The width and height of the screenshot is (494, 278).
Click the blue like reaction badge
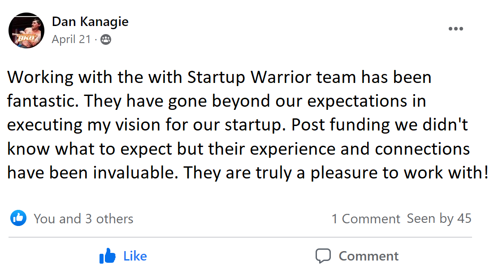18,218
